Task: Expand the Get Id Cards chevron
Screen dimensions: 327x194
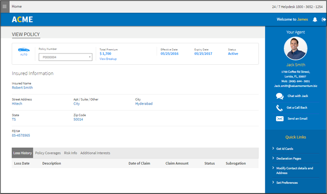Action: click(x=273, y=148)
